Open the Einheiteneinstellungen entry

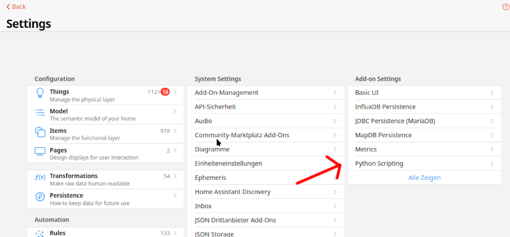(x=266, y=163)
